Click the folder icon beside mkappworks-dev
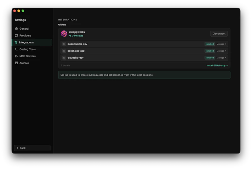 pos(64,44)
